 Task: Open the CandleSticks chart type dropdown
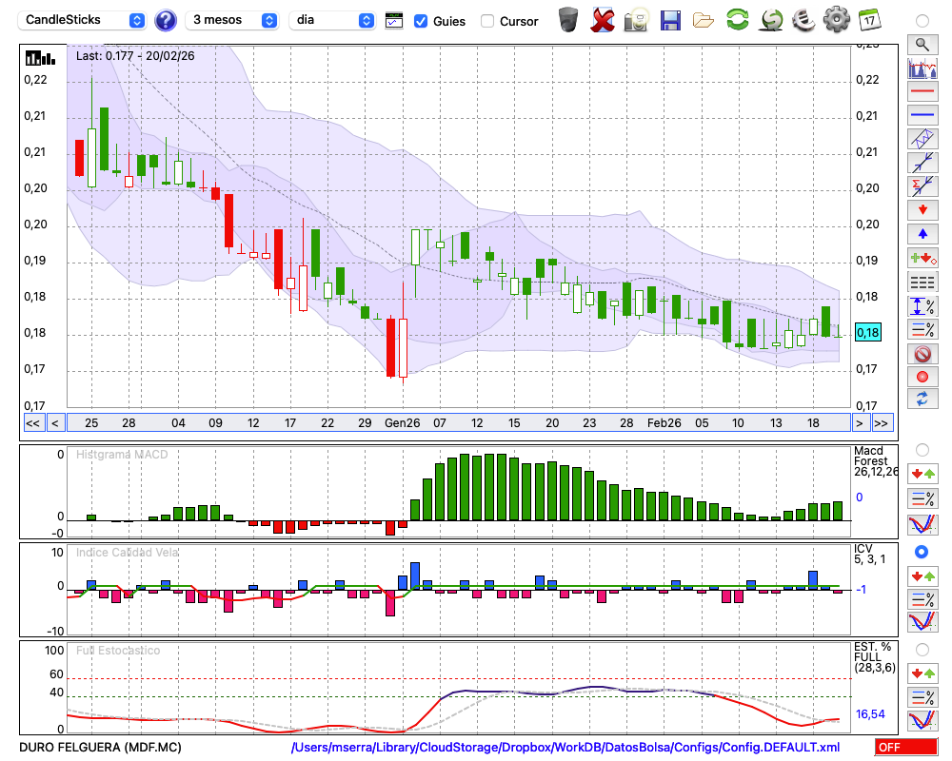pyautogui.click(x=84, y=20)
